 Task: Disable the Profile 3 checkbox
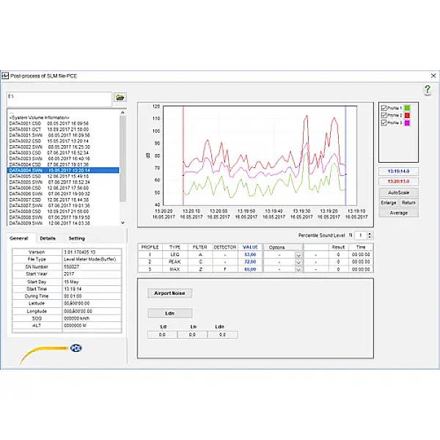[x=384, y=122]
